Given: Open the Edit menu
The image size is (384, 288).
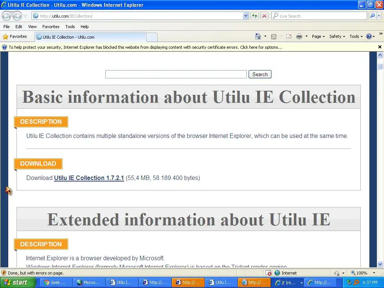Looking at the screenshot, I should (19, 27).
